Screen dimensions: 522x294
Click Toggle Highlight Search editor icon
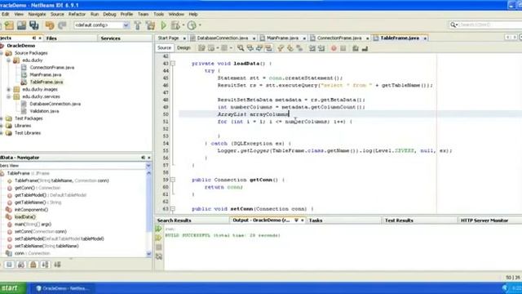[268, 48]
